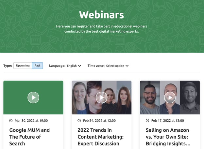Click the Type filter label
The width and height of the screenshot is (204, 149).
(8, 66)
